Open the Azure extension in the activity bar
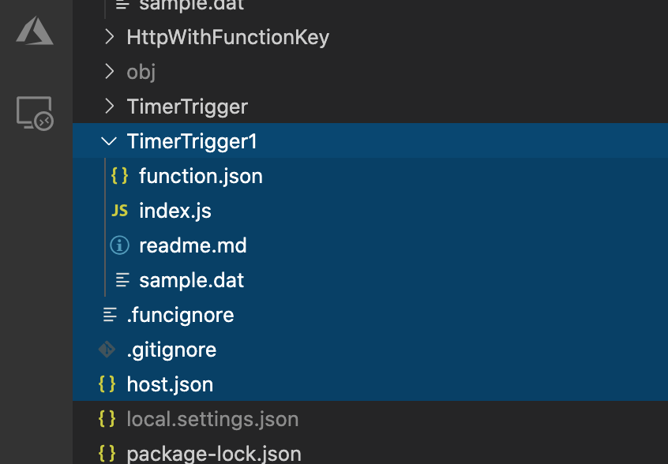Screen dimensions: 668x464 click(34, 31)
